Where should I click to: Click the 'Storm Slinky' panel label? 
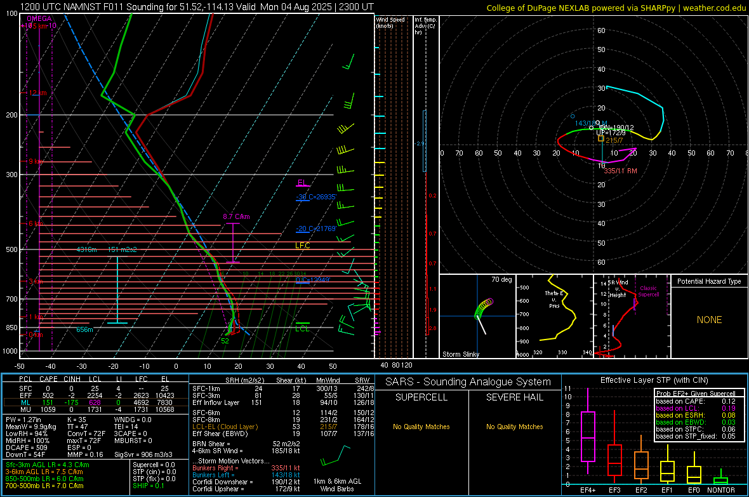(460, 354)
